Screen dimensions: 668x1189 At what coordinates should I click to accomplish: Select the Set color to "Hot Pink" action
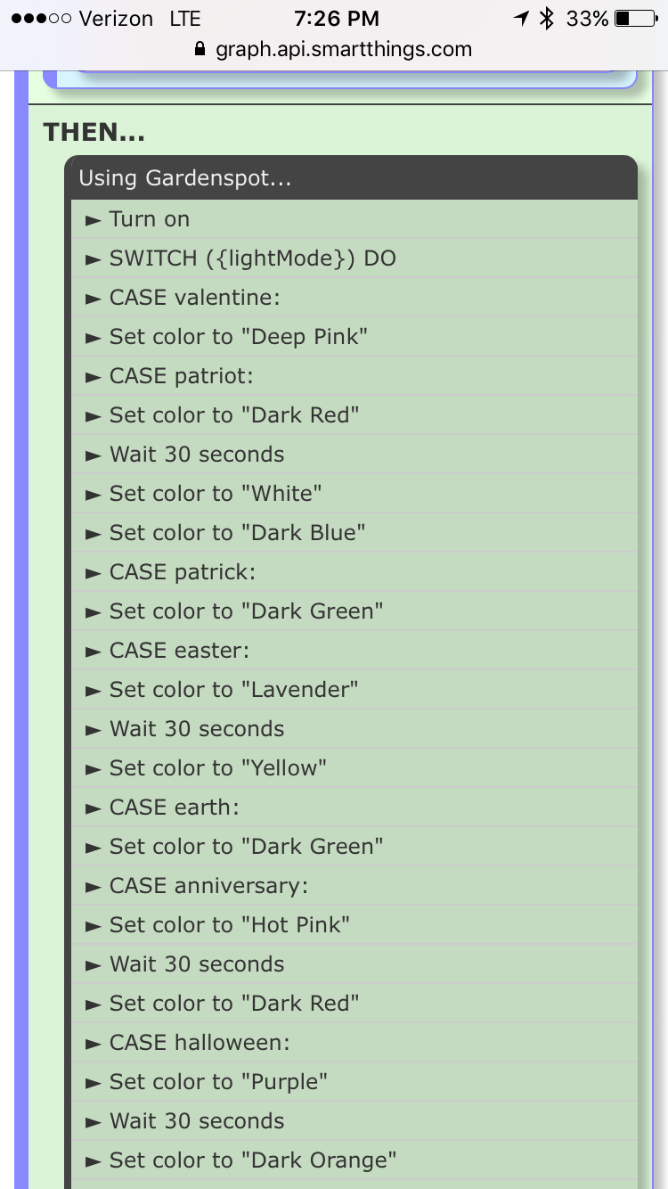coord(354,925)
